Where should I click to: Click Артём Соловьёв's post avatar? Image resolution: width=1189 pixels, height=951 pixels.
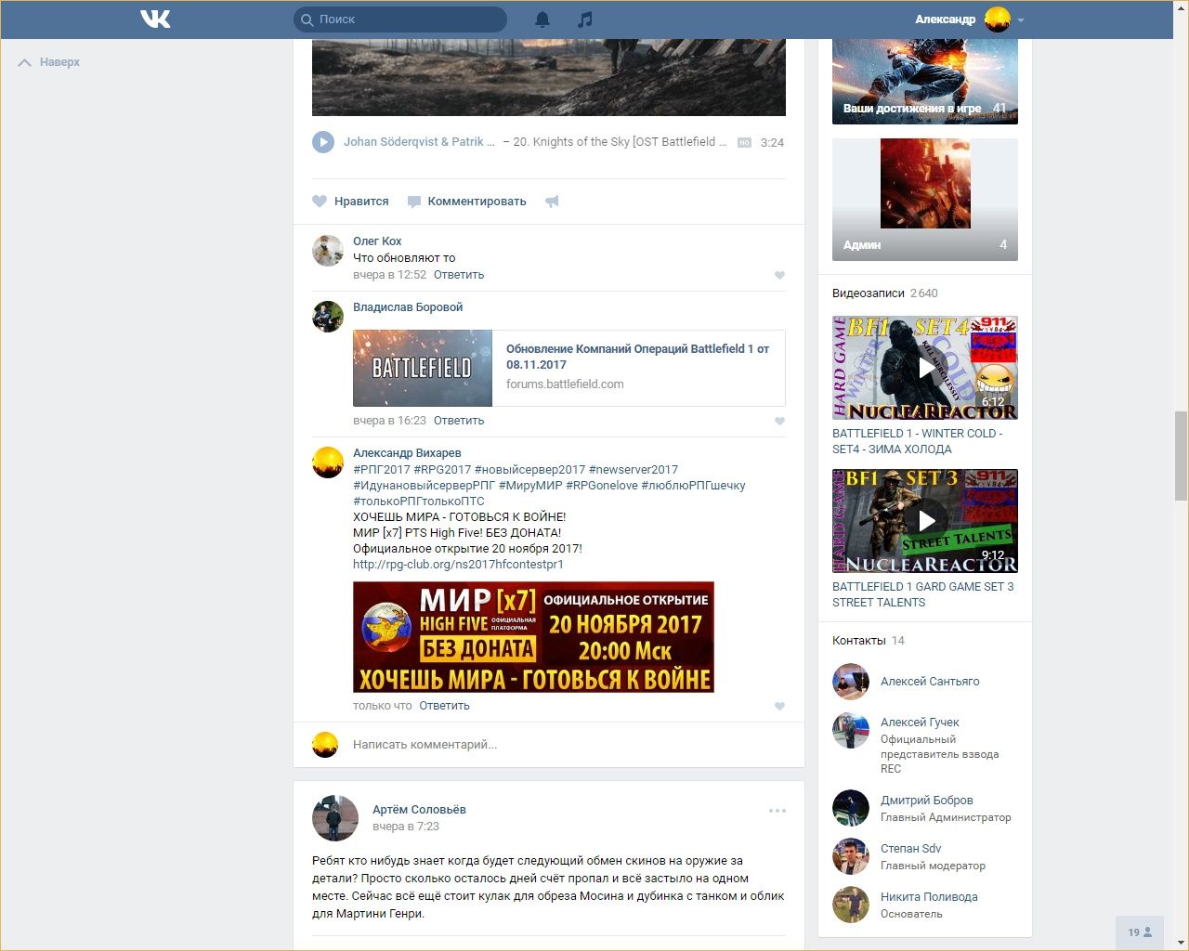click(335, 818)
